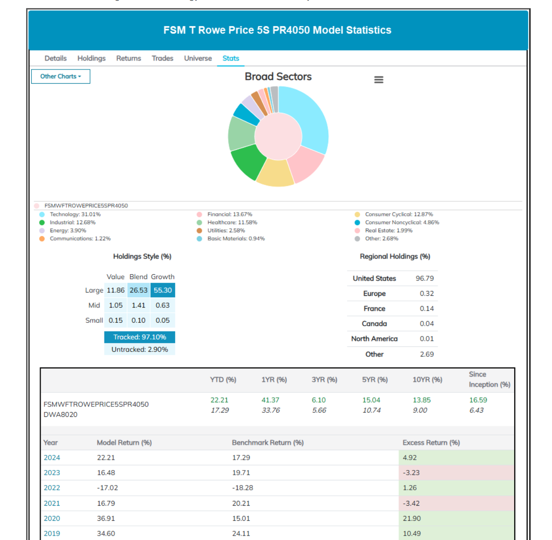Click the France regional holdings row

(x=392, y=309)
